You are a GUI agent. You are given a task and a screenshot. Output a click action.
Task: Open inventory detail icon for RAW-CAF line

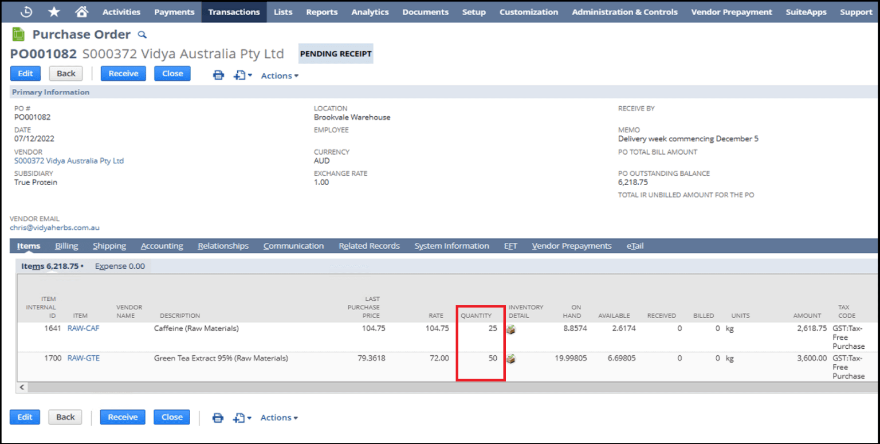pyautogui.click(x=512, y=329)
